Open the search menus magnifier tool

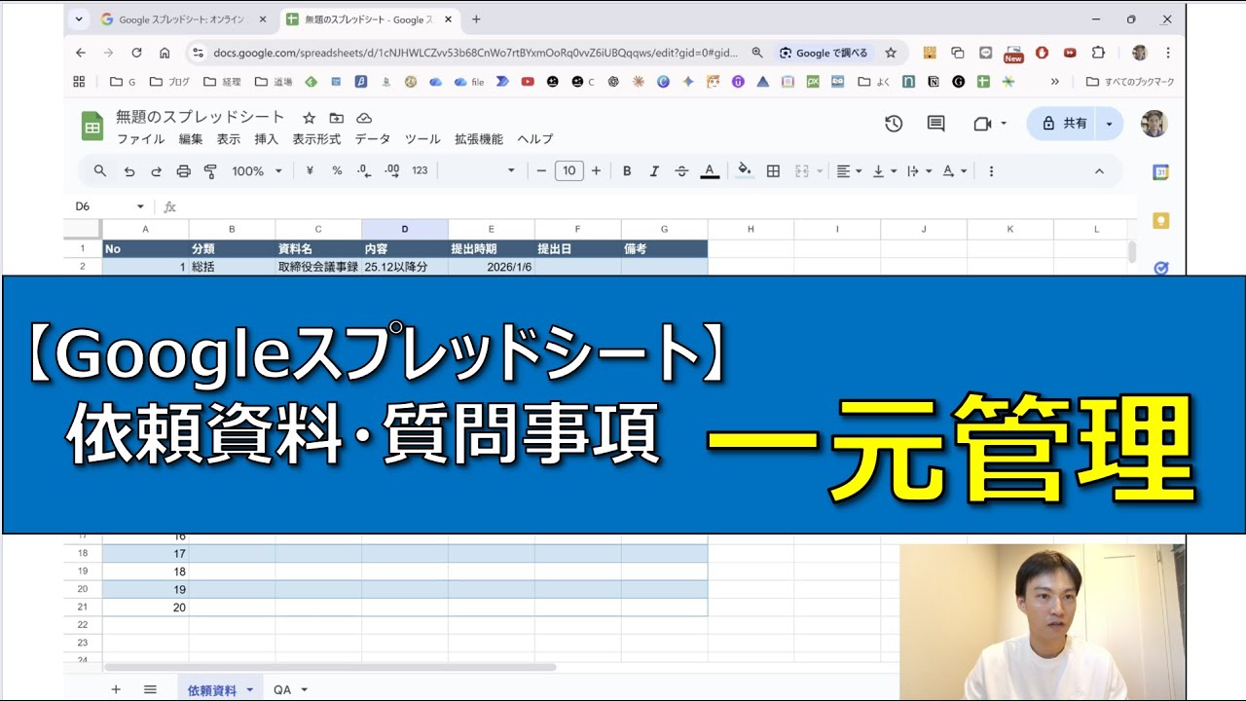(100, 171)
